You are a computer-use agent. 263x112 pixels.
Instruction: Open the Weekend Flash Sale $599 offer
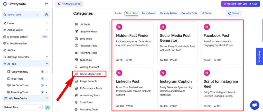point(240,4)
